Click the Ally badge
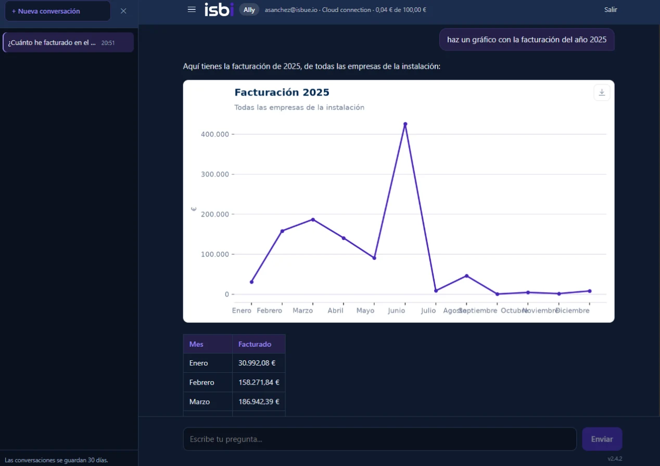The height and width of the screenshot is (466, 660). 249,9
